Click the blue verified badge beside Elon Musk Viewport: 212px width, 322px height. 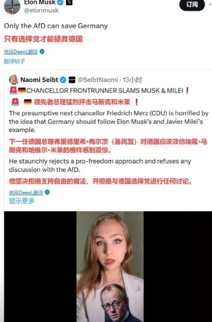click(61, 3)
